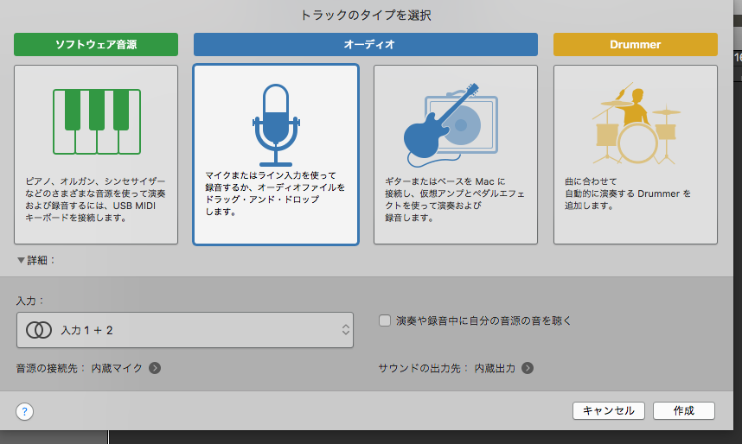Enable the 演奏や録音中に自分の音源の音を聴く checkbox

coord(385,320)
